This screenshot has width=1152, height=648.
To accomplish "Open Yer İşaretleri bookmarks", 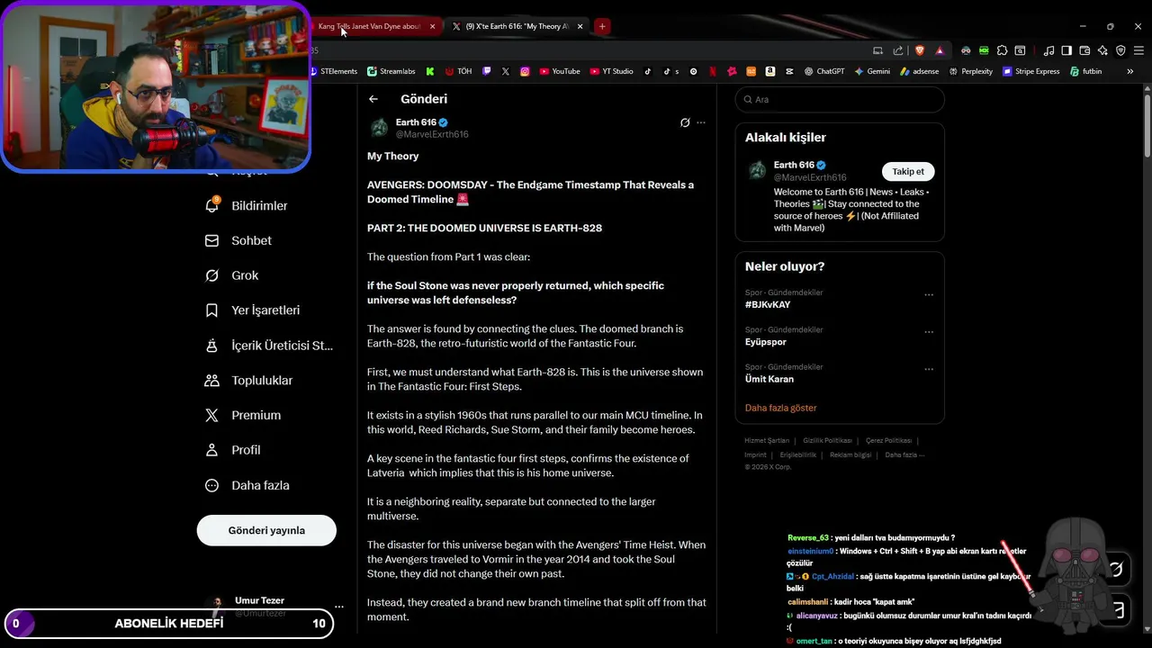I will [x=253, y=310].
